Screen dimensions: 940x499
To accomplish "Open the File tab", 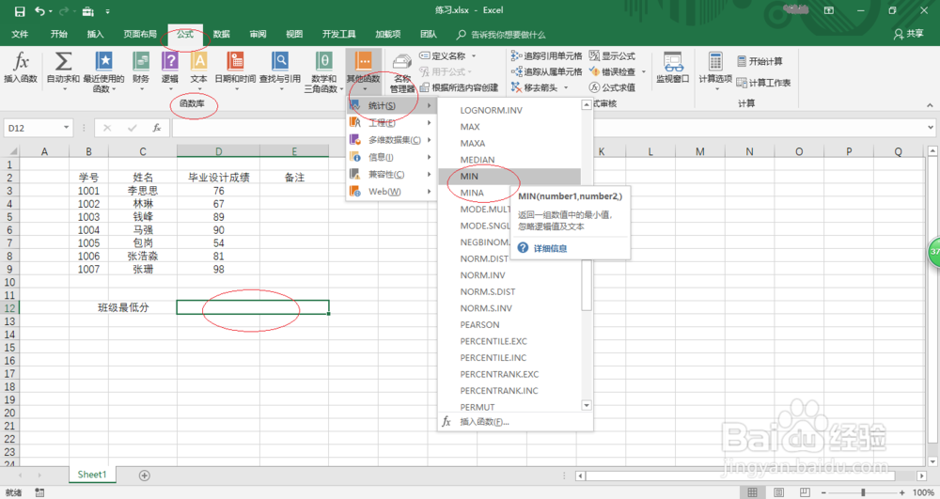I will point(21,34).
